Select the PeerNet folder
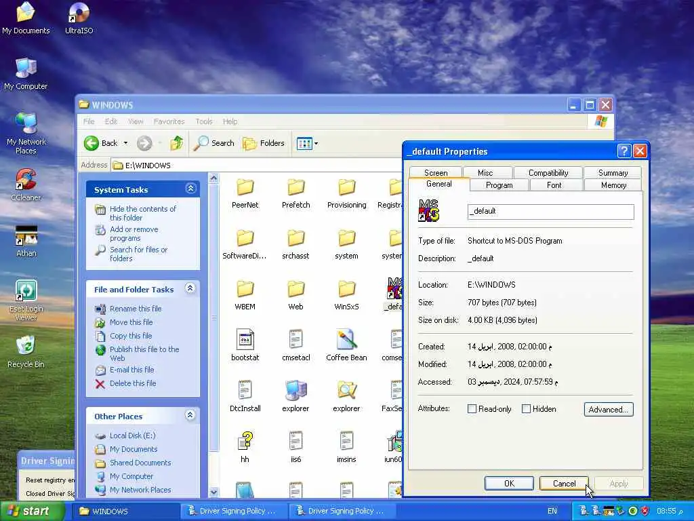This screenshot has width=694, height=521. pyautogui.click(x=245, y=193)
